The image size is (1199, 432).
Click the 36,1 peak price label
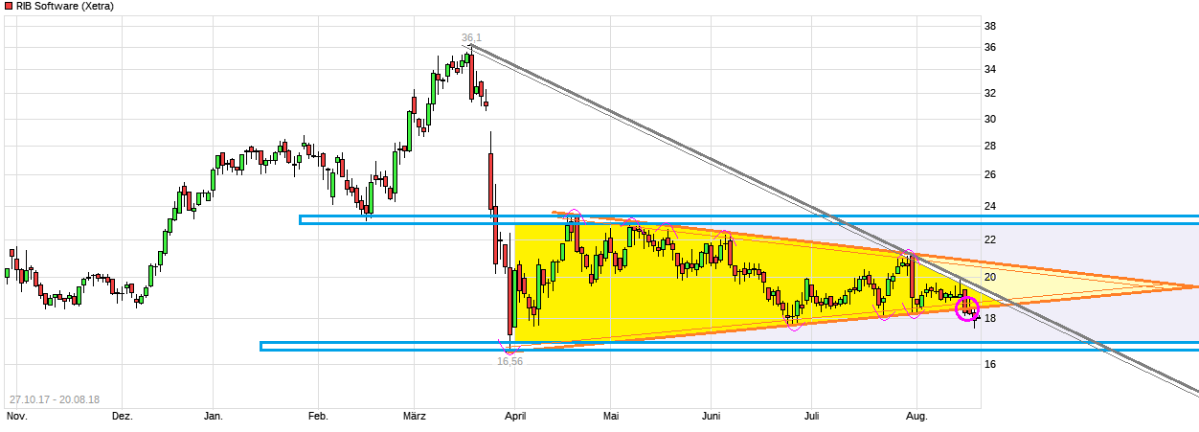coord(470,38)
